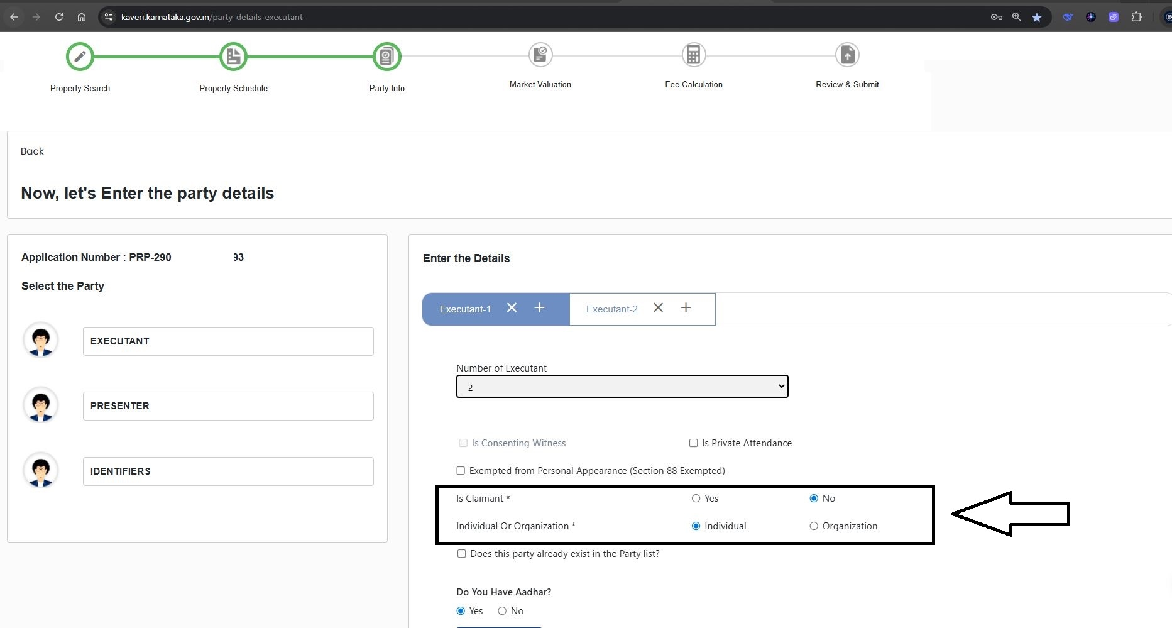Reload the page in browser
The image size is (1172, 628).
click(59, 17)
